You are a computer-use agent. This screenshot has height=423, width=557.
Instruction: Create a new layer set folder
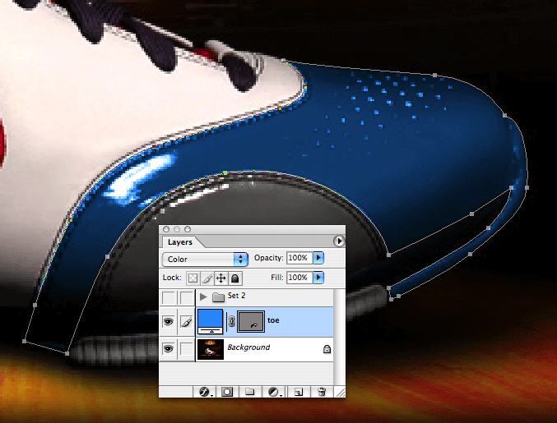coord(249,392)
